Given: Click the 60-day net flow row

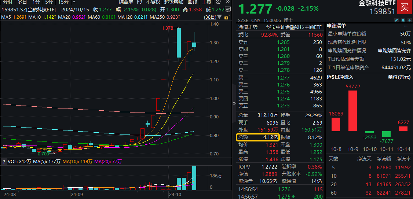Looking at the screenshot, I should pos(369,193).
